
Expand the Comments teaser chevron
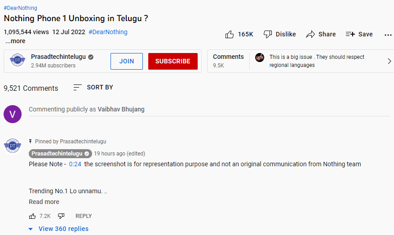(389, 61)
